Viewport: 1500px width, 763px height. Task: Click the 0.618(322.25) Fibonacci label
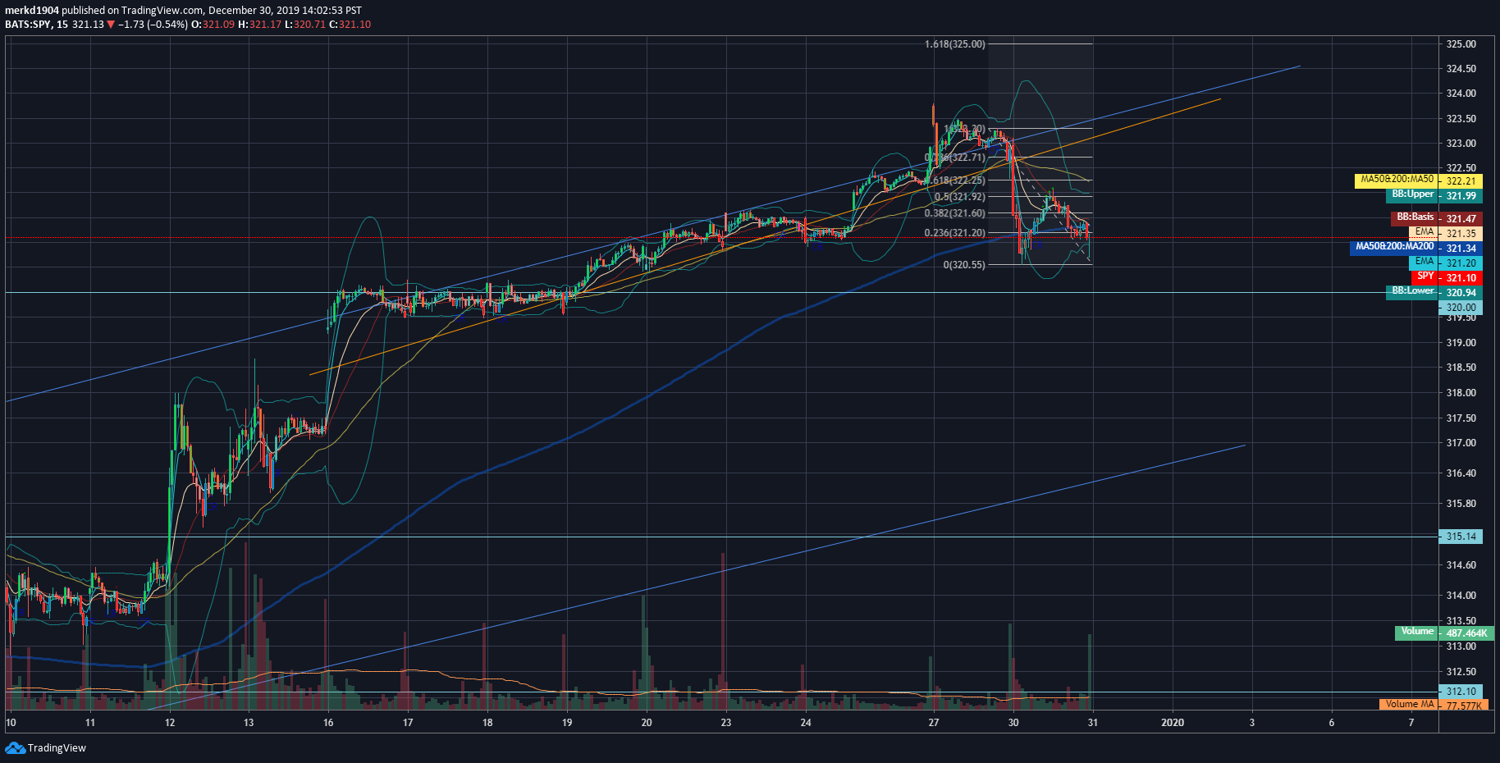click(x=958, y=180)
